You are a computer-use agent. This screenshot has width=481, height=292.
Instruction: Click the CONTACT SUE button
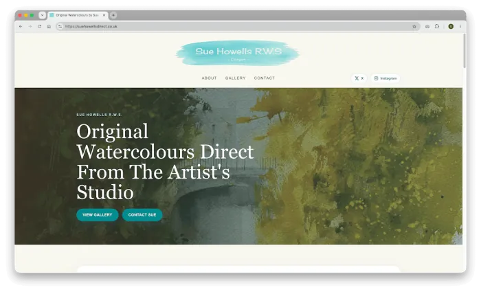(142, 215)
